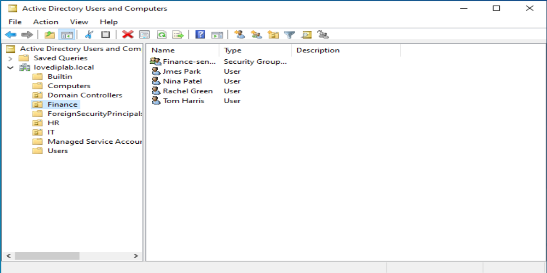Click the Export list toolbar icon
The height and width of the screenshot is (273, 547).
click(178, 35)
